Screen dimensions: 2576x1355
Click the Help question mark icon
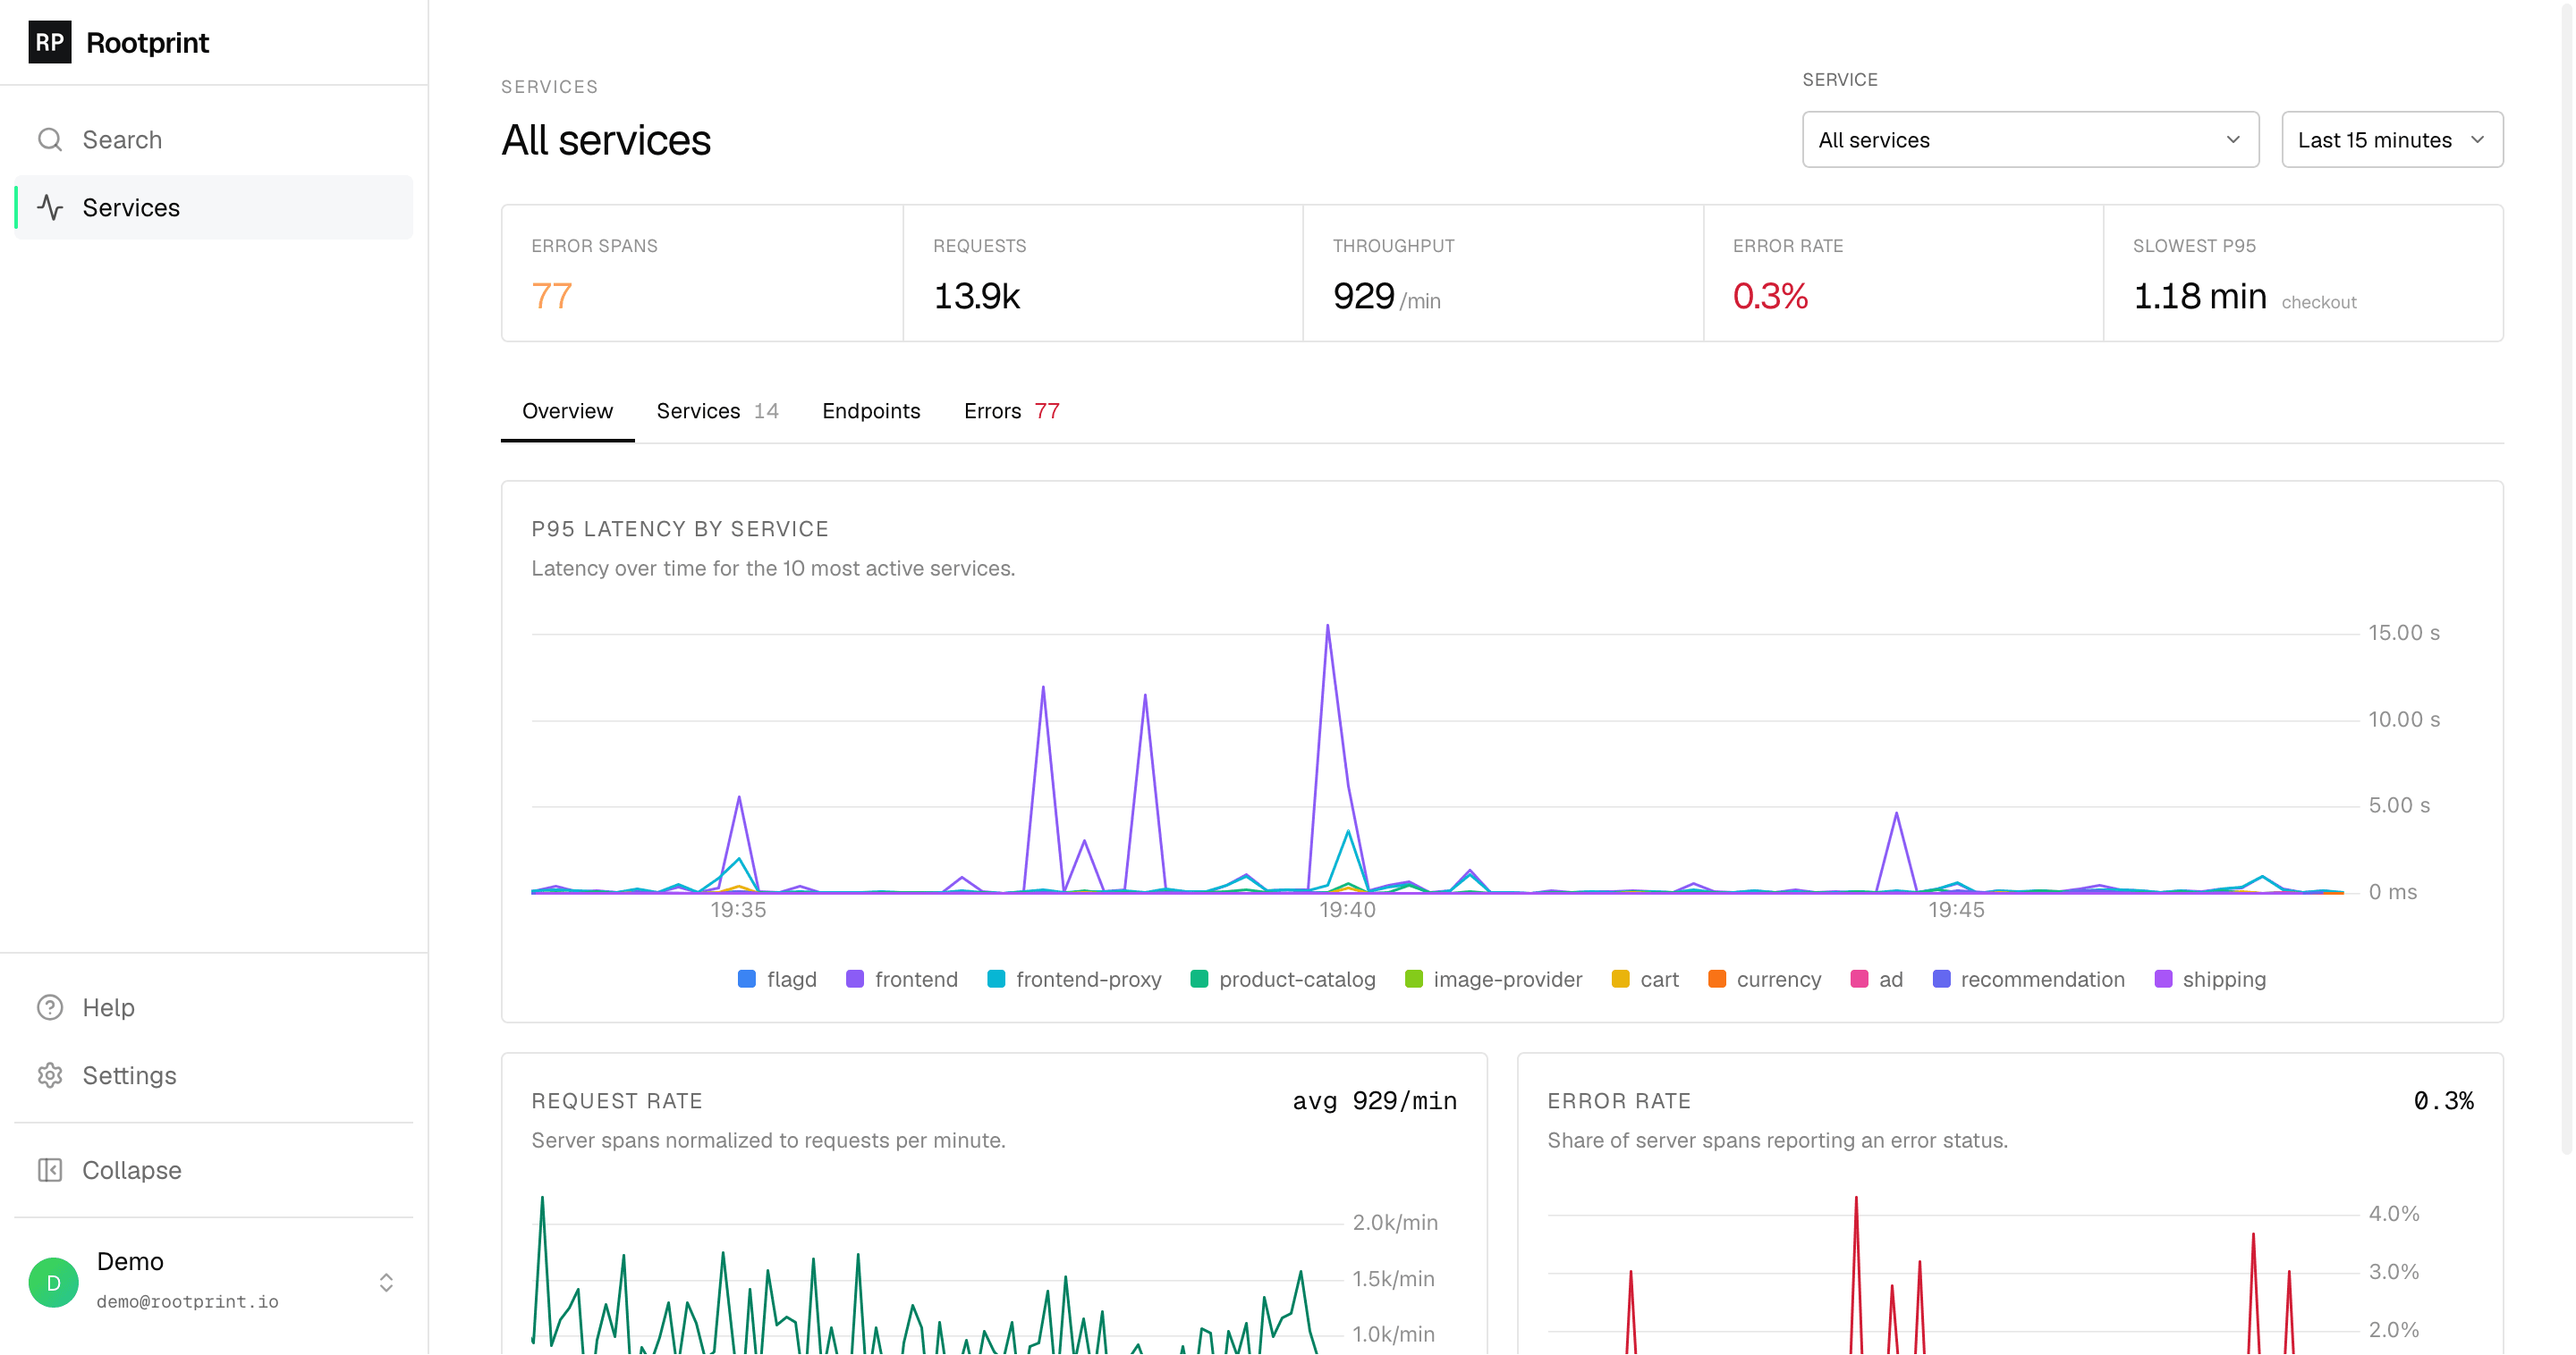[x=50, y=1007]
